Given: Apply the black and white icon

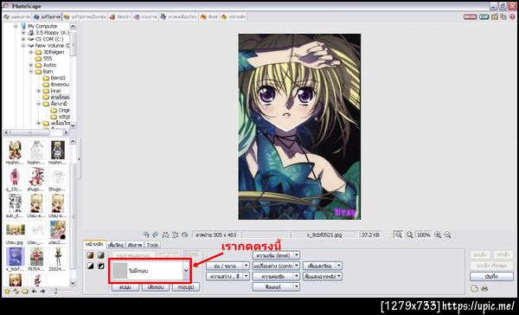Looking at the screenshot, I should [90, 266].
